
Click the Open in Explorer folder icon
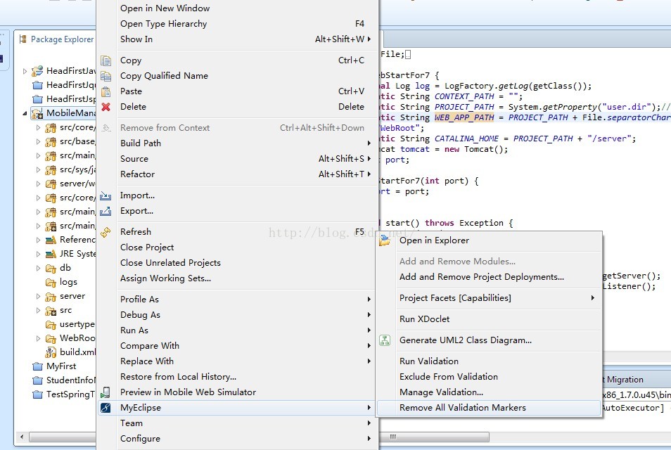point(384,240)
